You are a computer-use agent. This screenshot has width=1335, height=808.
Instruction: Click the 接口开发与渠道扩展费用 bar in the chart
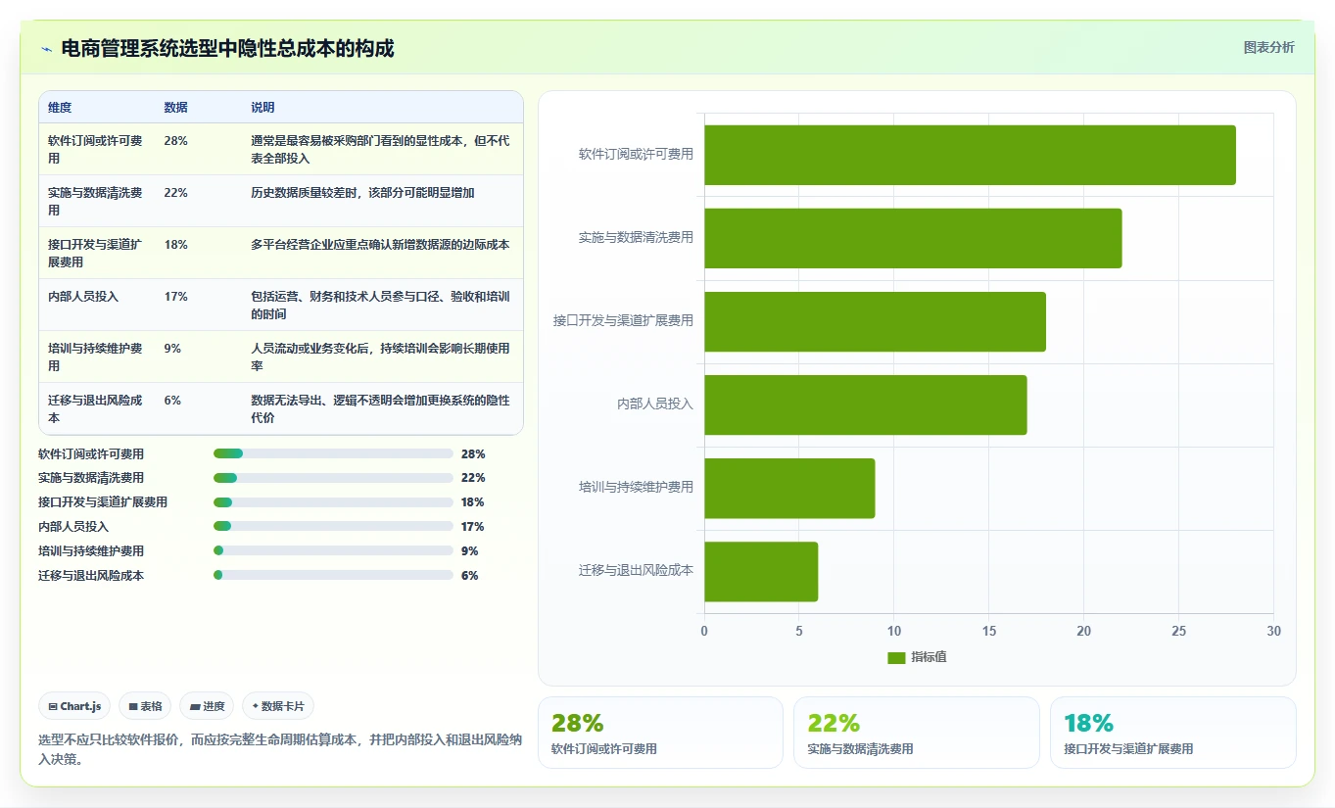875,321
